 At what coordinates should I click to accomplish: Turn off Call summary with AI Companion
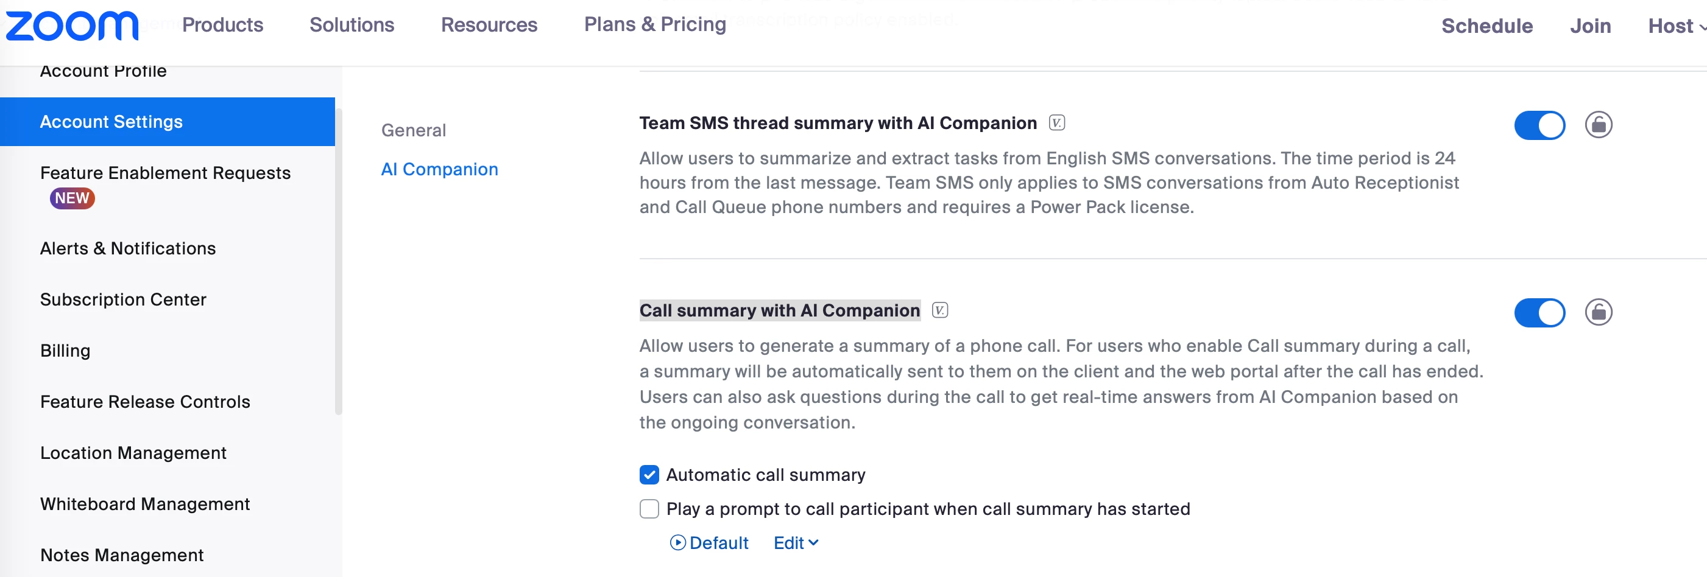click(1539, 312)
